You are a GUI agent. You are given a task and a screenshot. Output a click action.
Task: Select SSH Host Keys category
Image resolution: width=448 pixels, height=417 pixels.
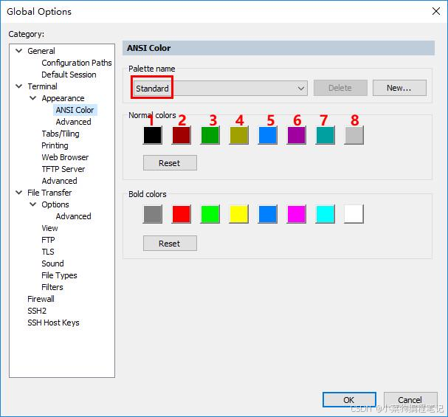coord(53,323)
